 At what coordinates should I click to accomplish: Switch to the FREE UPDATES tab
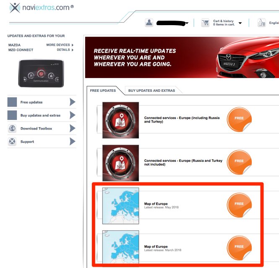click(103, 91)
